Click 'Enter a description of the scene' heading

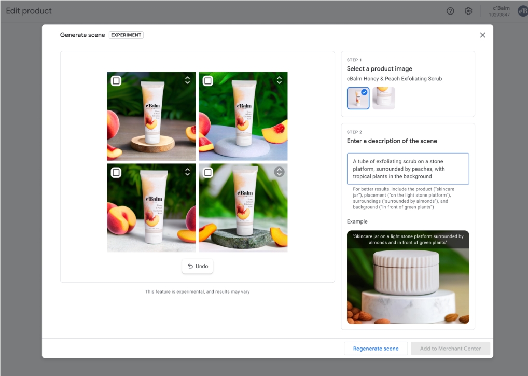tap(392, 141)
